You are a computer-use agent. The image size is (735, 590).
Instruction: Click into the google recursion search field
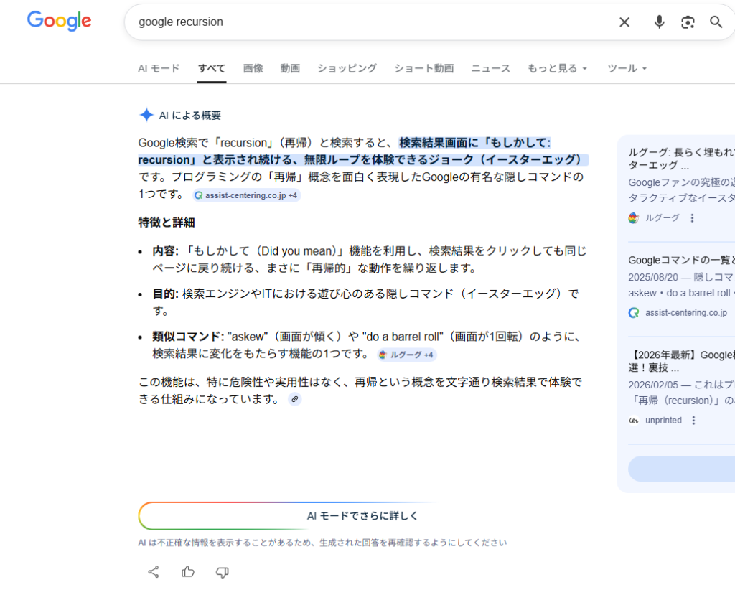(x=359, y=22)
